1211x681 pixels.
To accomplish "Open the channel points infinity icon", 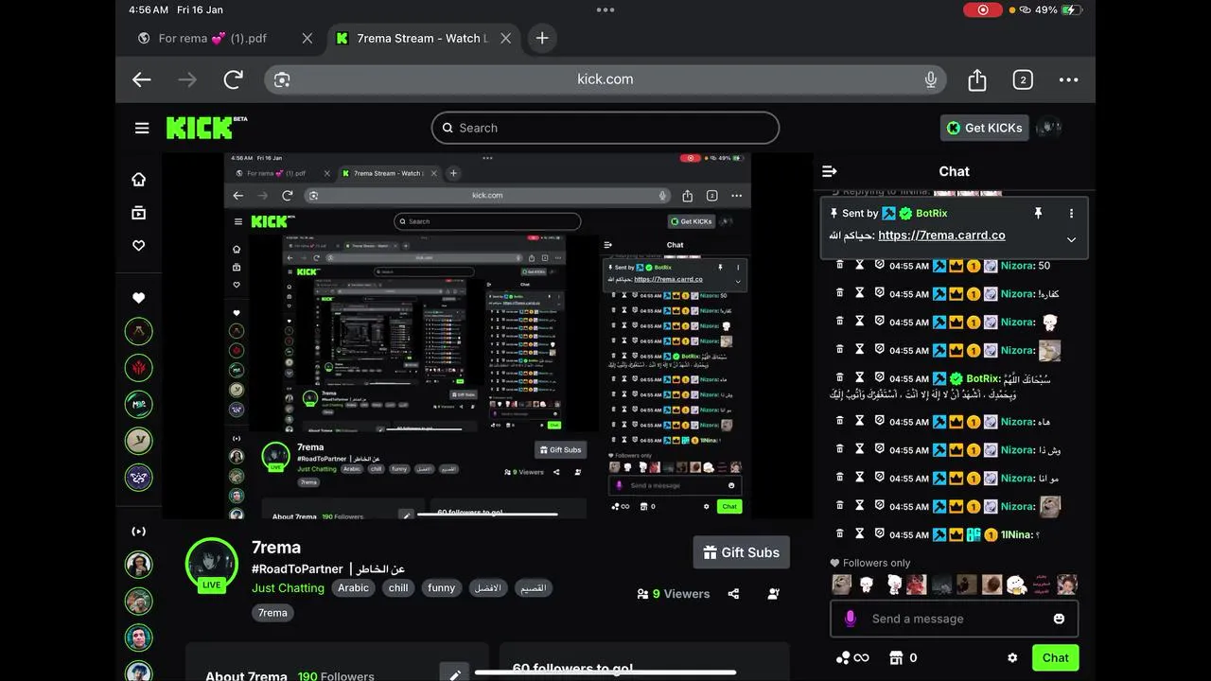I will click(x=851, y=657).
